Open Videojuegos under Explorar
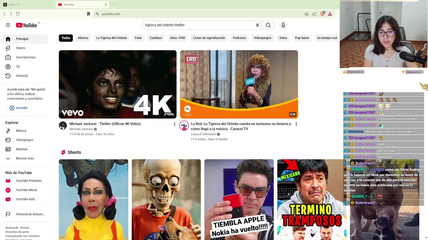 pyautogui.click(x=25, y=140)
